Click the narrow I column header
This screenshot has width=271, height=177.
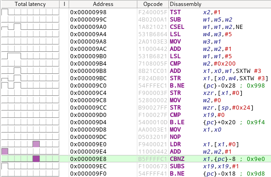(x=64, y=4)
